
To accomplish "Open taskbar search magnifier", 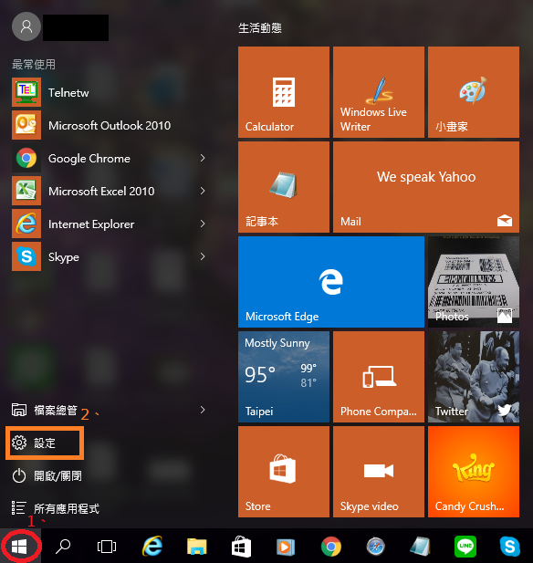I will coord(63,547).
